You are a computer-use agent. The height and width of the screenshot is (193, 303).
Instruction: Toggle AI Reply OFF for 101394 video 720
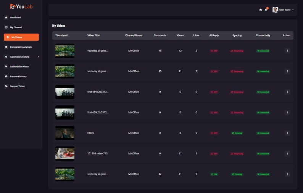(x=214, y=154)
